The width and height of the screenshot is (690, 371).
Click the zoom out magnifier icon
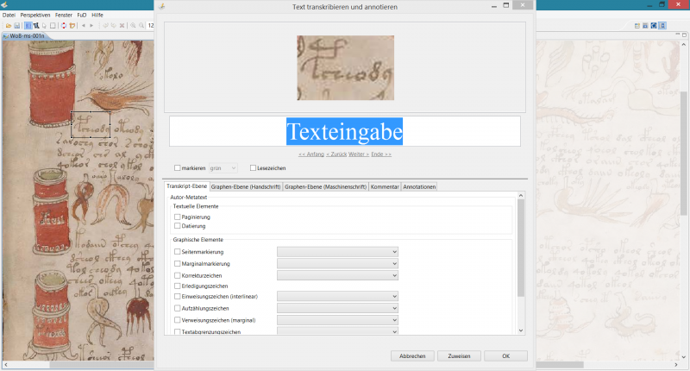141,26
